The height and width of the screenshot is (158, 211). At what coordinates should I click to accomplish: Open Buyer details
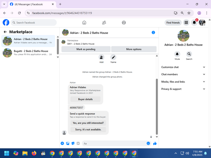point(85,99)
